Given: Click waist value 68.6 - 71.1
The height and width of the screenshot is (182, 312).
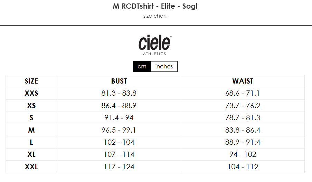Looking at the screenshot, I should coord(243,93).
